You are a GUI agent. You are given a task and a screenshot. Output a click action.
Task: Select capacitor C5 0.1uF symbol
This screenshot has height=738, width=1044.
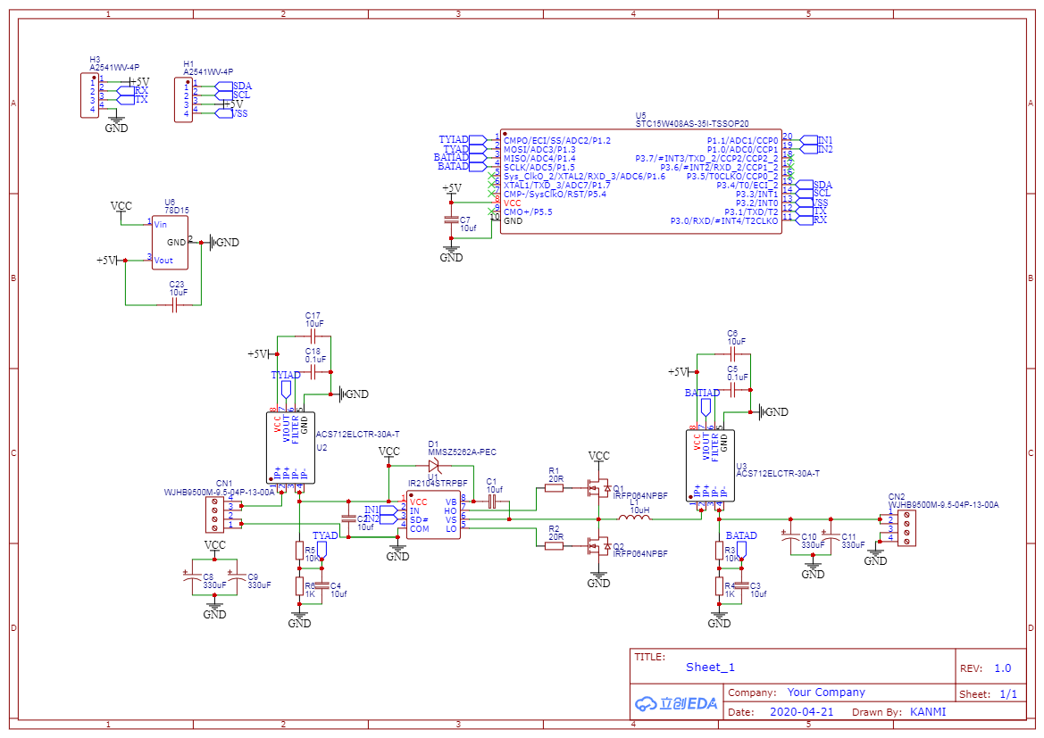(731, 390)
